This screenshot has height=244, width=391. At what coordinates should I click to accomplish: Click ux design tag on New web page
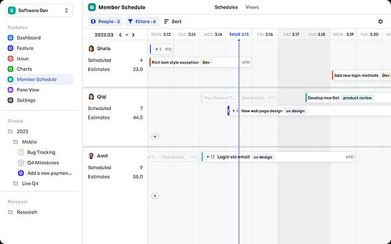295,111
